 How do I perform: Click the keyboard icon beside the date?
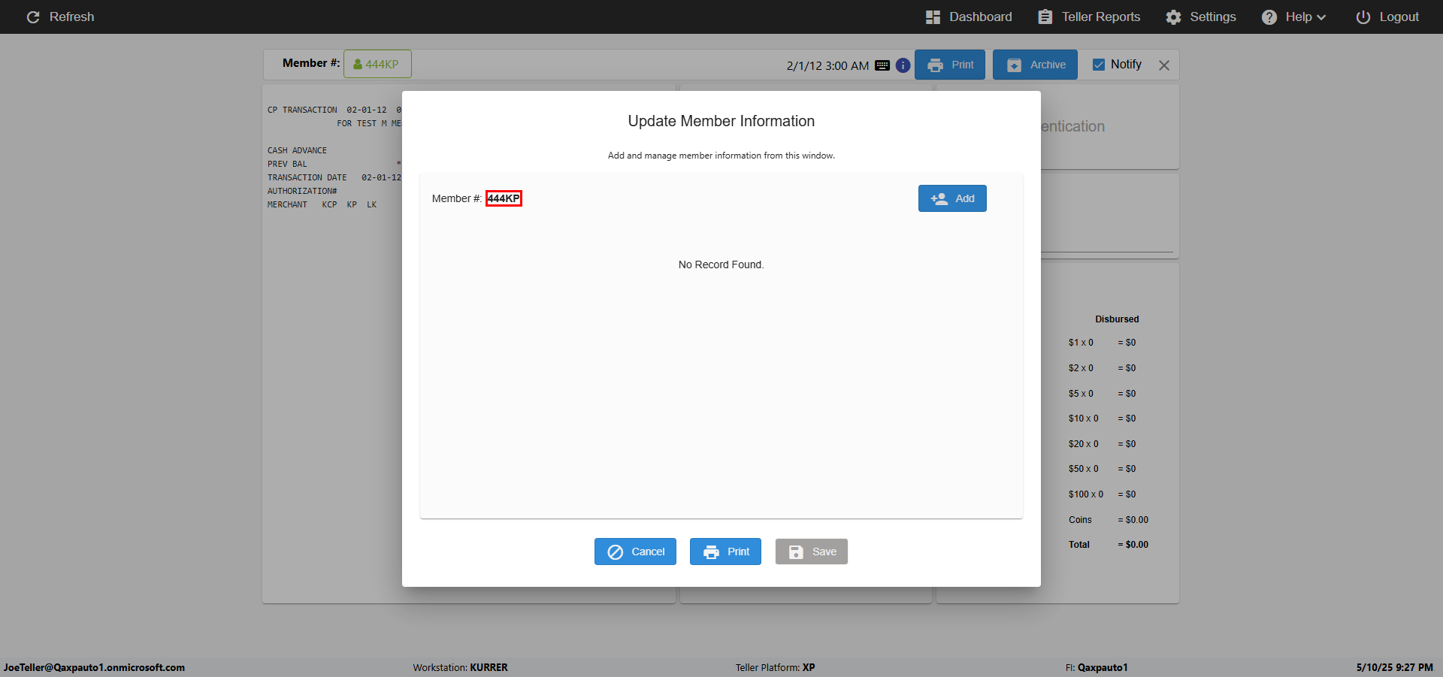(x=882, y=65)
